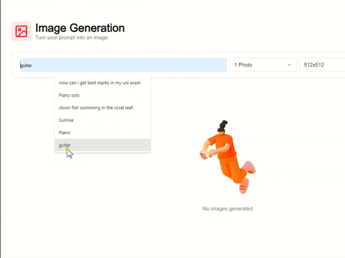Choose the 'Piano' suggestion
Viewport: 345px width, 258px height.
102,133
